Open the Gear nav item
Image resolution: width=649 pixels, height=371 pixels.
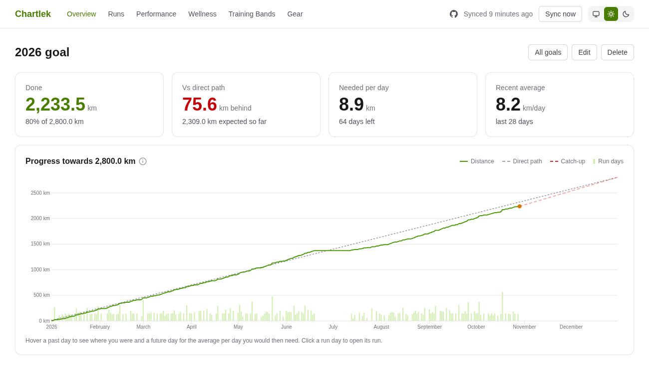[x=295, y=14]
